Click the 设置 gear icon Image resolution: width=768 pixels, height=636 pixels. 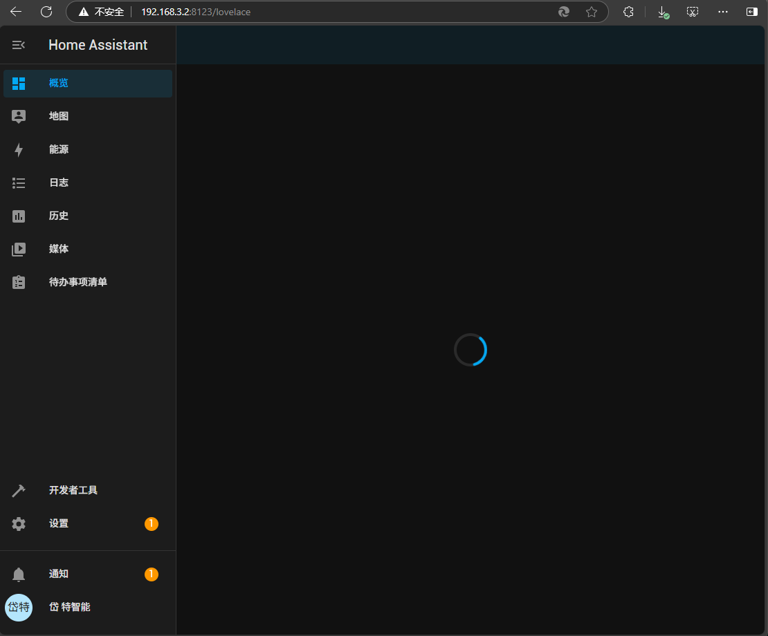(x=19, y=524)
